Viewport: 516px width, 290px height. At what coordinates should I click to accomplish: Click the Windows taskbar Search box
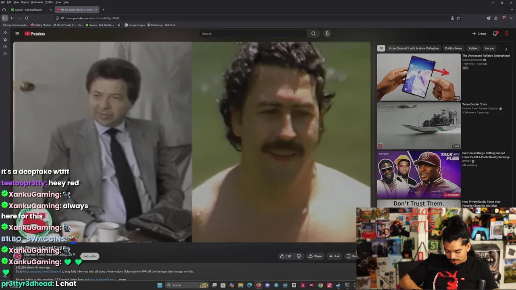(187, 285)
